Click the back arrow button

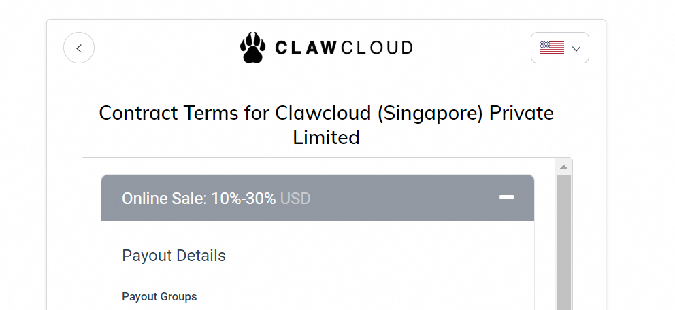pyautogui.click(x=79, y=48)
